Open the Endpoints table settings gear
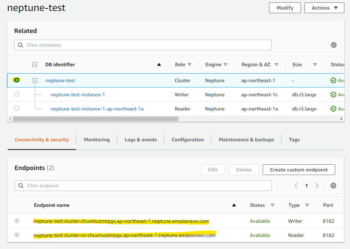The height and width of the screenshot is (249, 350). coord(333,186)
